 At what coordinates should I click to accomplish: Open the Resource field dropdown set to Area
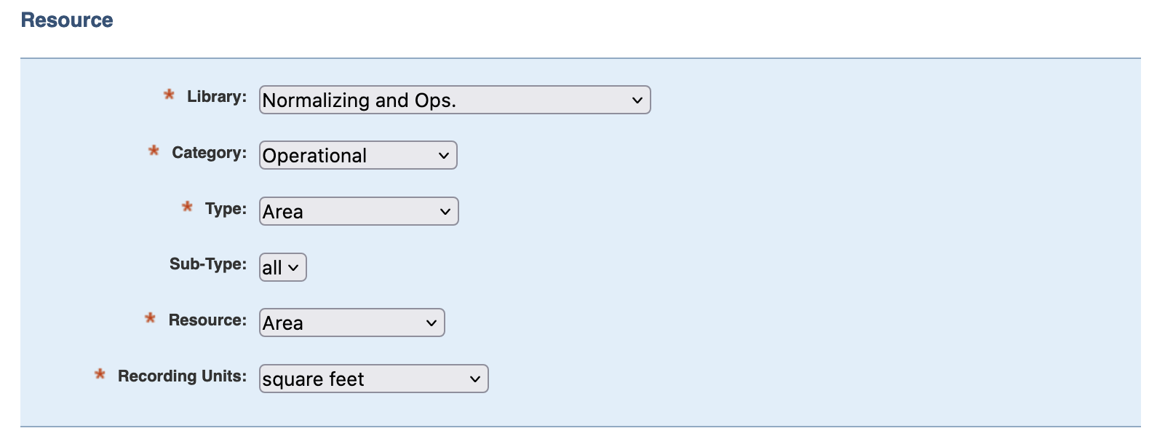point(352,323)
